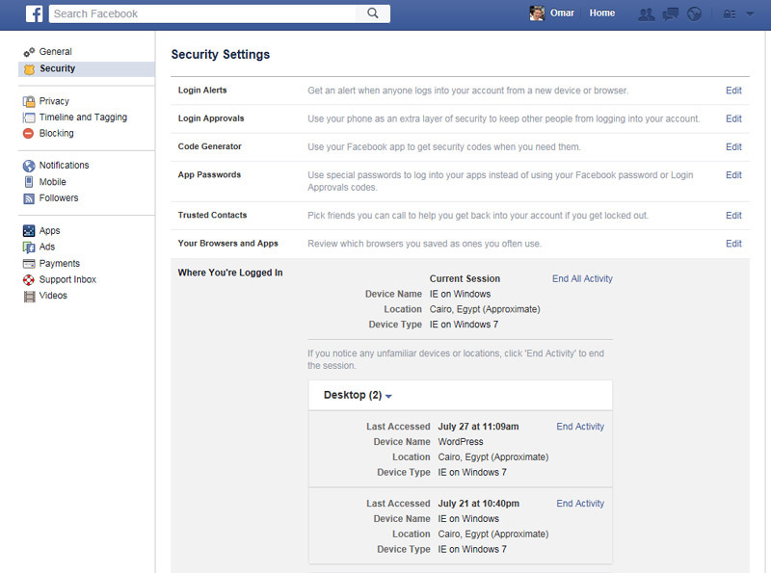Open the notifications globe icon
This screenshot has width=771, height=573.
click(694, 13)
